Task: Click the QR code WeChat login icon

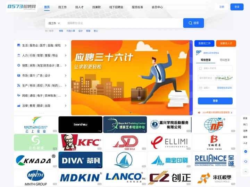Action: [199, 53]
